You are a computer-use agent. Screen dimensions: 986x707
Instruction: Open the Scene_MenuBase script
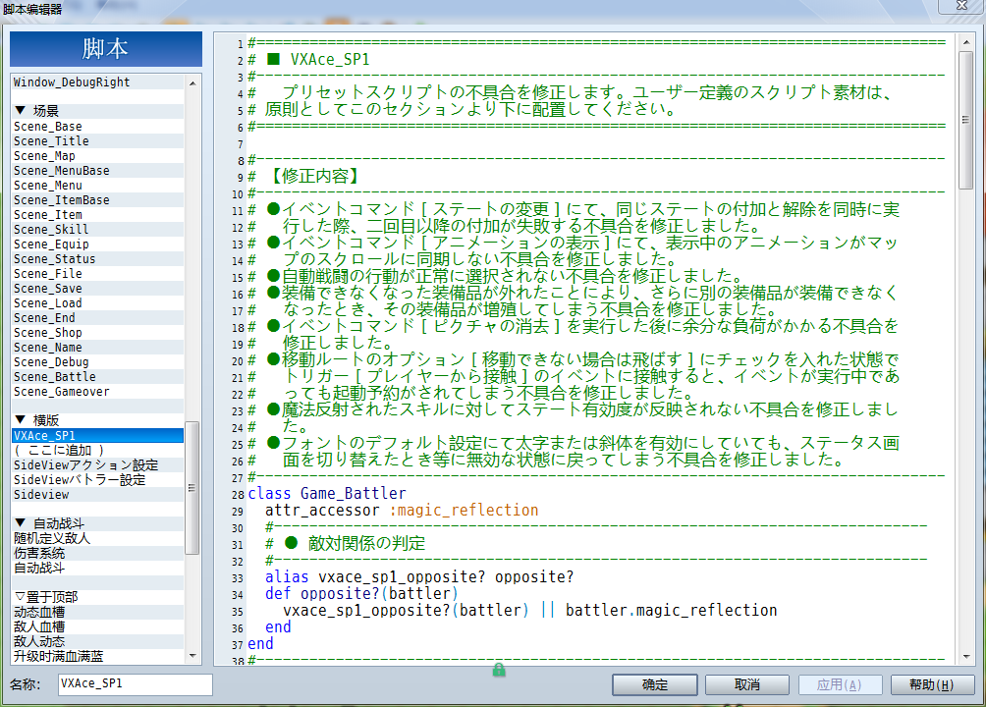[x=97, y=171]
